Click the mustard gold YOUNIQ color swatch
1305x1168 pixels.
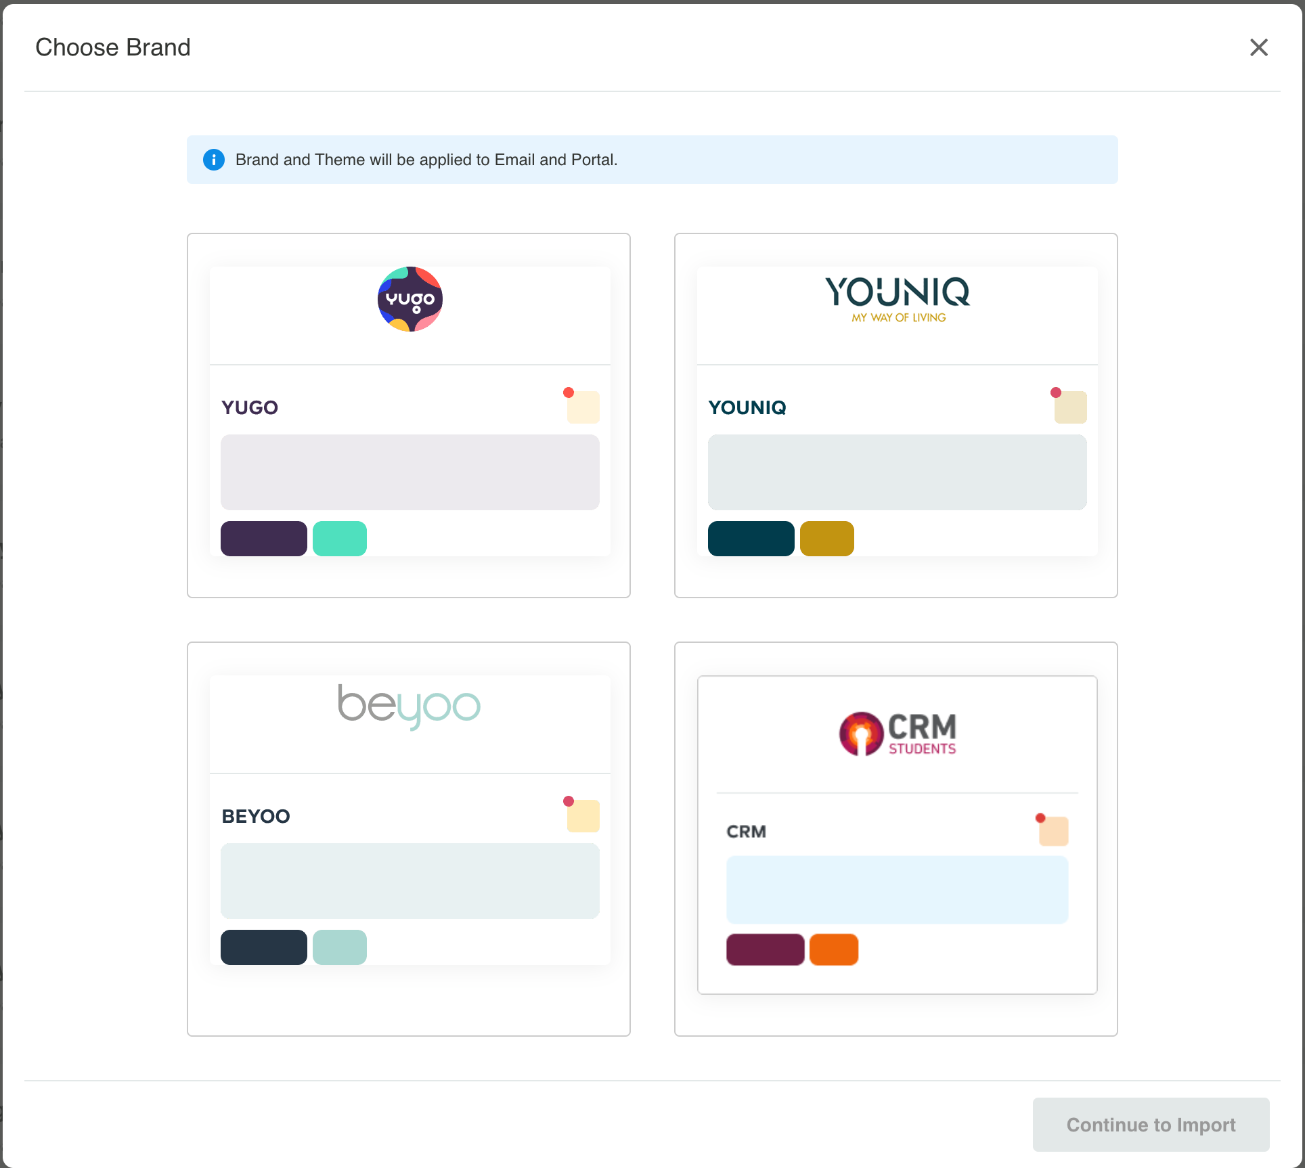pos(826,539)
